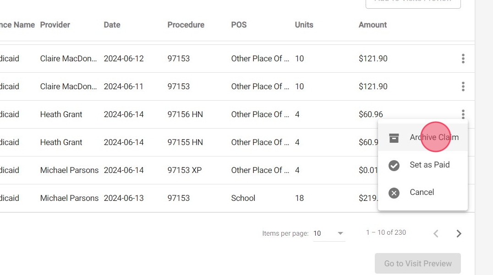
Task: Click the POS column header
Action: point(239,25)
